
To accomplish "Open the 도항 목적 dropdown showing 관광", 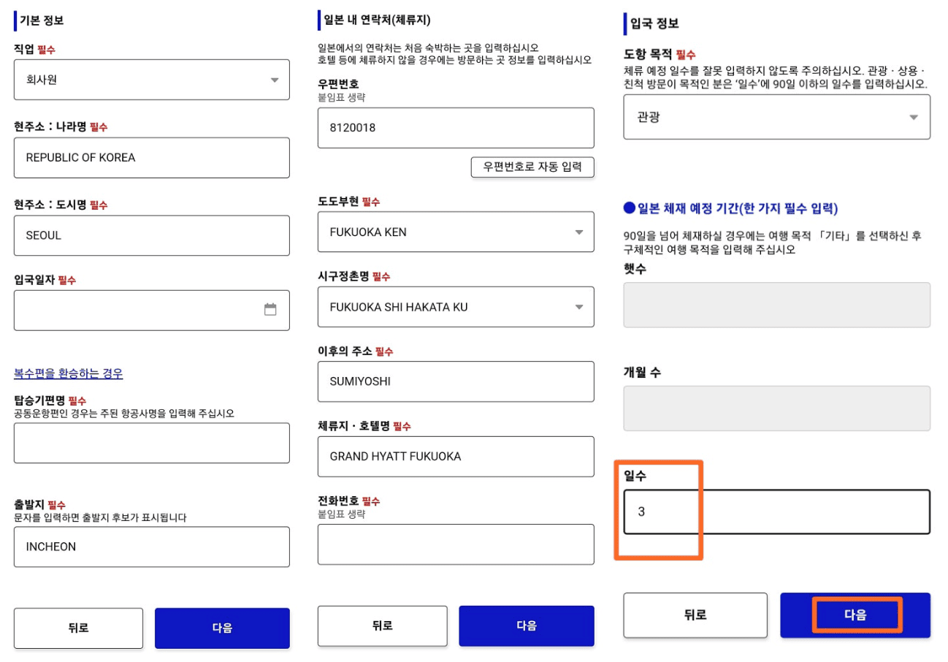I will point(777,117).
